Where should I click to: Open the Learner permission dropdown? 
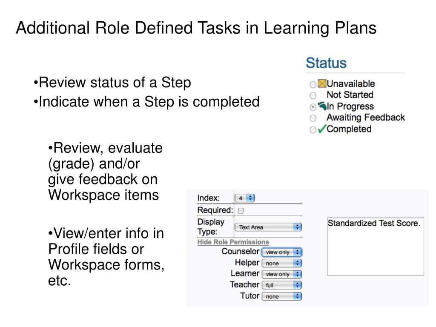(281, 274)
